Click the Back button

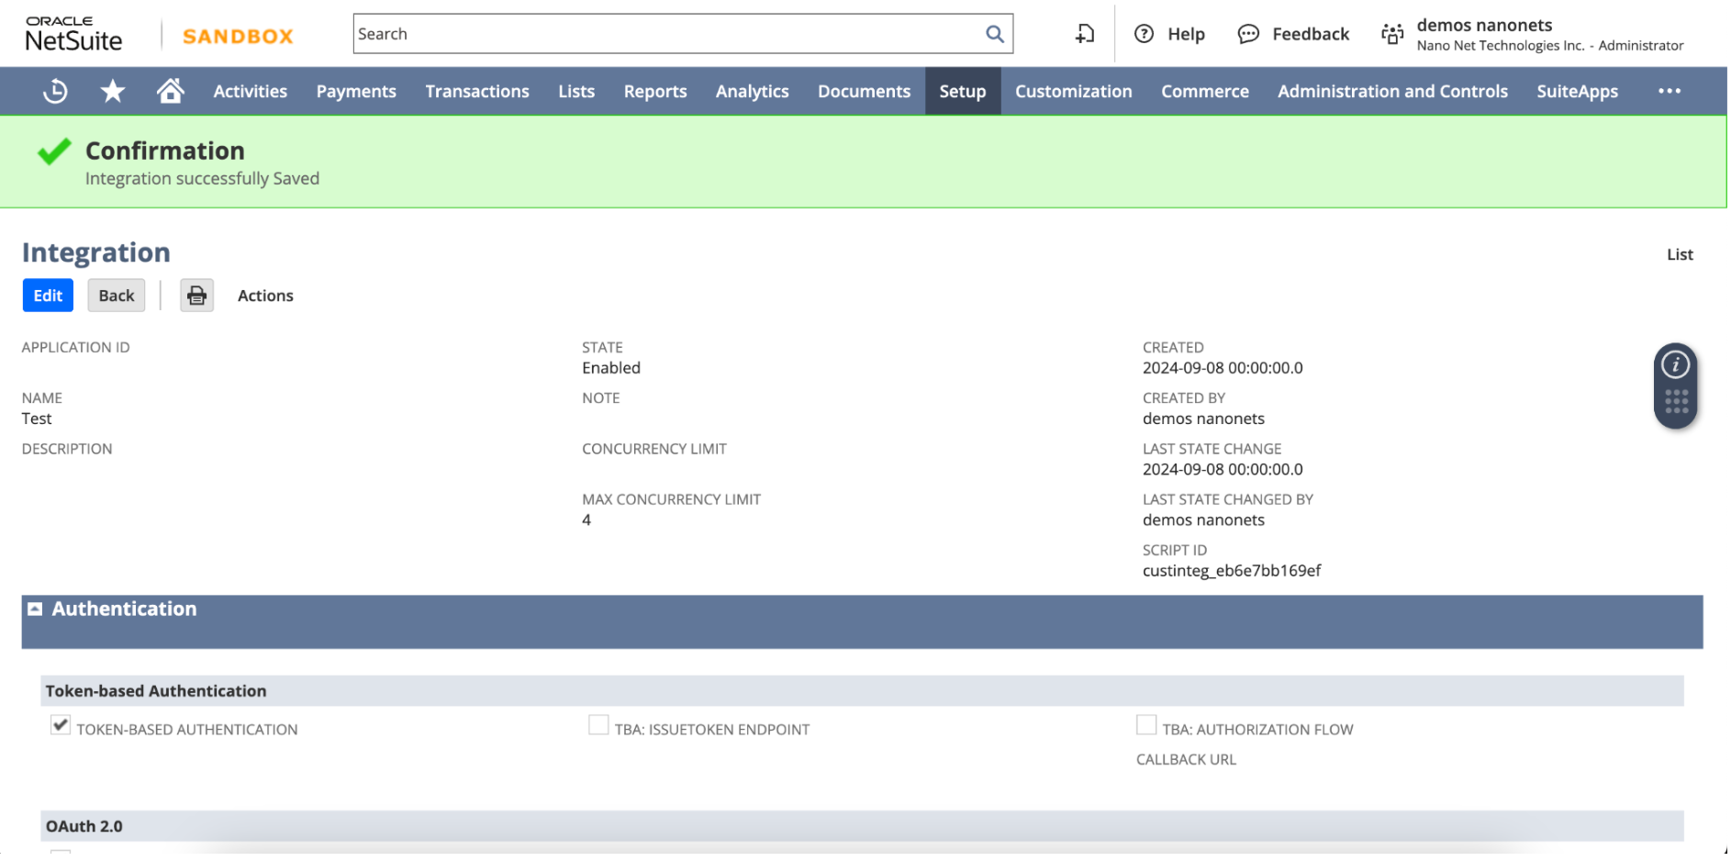[117, 296]
